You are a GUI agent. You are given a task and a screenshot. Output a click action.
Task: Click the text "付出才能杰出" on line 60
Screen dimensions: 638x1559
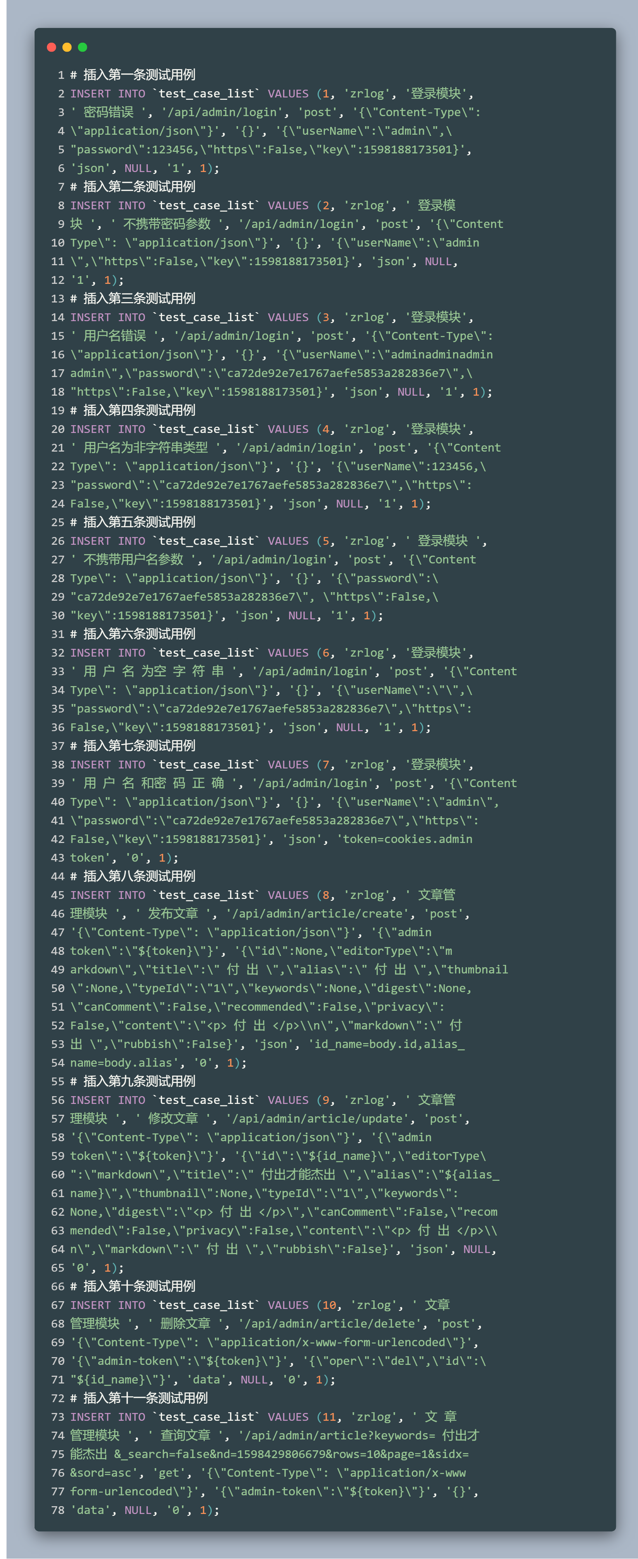pyautogui.click(x=298, y=1174)
